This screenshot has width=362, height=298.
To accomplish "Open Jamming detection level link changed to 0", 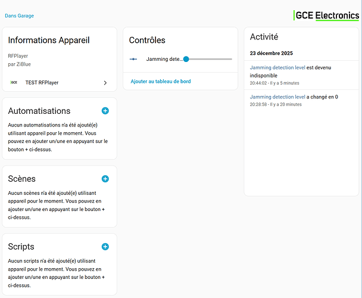I will [277, 97].
